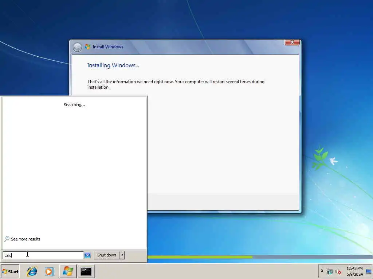Select the Install Windows taskbar button
The image size is (373, 279).
pos(68,271)
